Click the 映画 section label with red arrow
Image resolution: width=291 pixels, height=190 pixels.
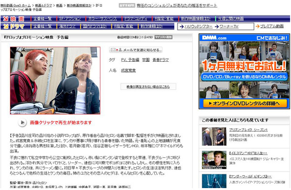pos(14,19)
